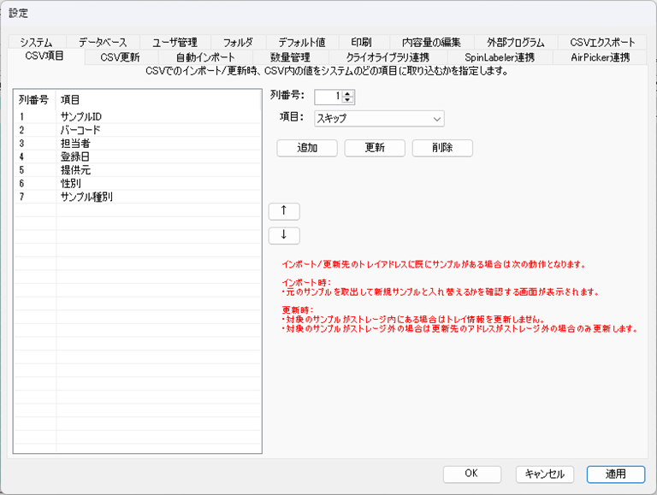Image resolution: width=657 pixels, height=495 pixels.
Task: Select the サンプルID row in list
Action: coord(82,116)
